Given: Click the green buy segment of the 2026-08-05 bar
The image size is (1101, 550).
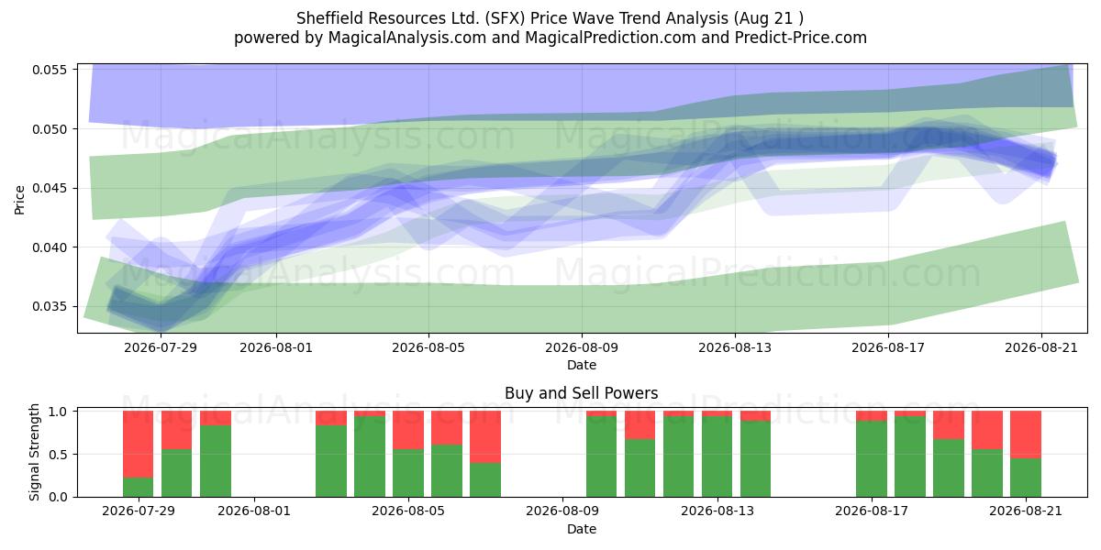Looking at the screenshot, I should click(408, 473).
